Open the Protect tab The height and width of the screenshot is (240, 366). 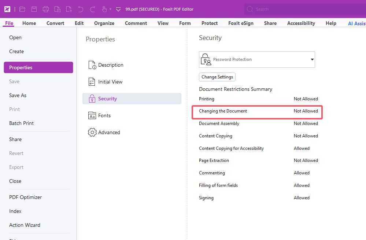(x=209, y=23)
